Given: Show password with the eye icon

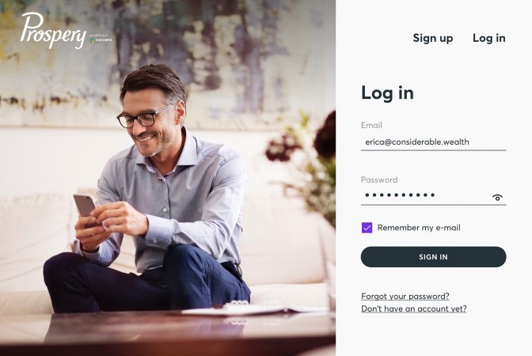Looking at the screenshot, I should pos(497,197).
